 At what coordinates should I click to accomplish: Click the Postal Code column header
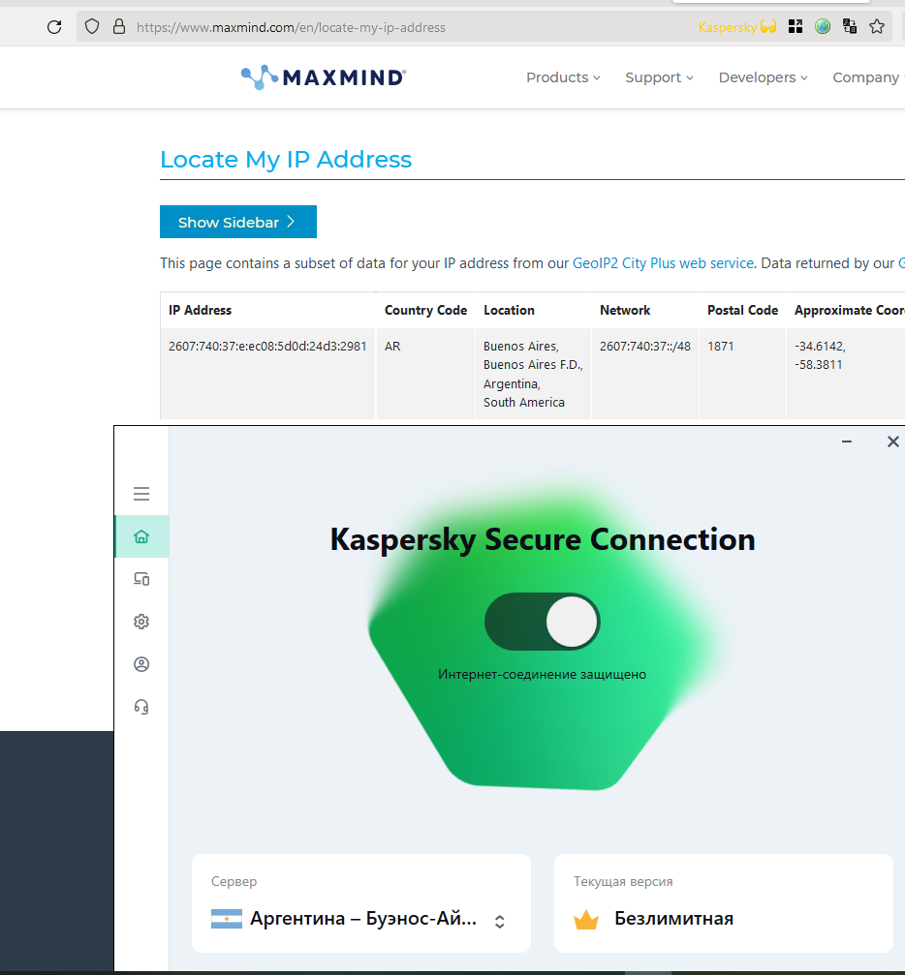pos(742,310)
